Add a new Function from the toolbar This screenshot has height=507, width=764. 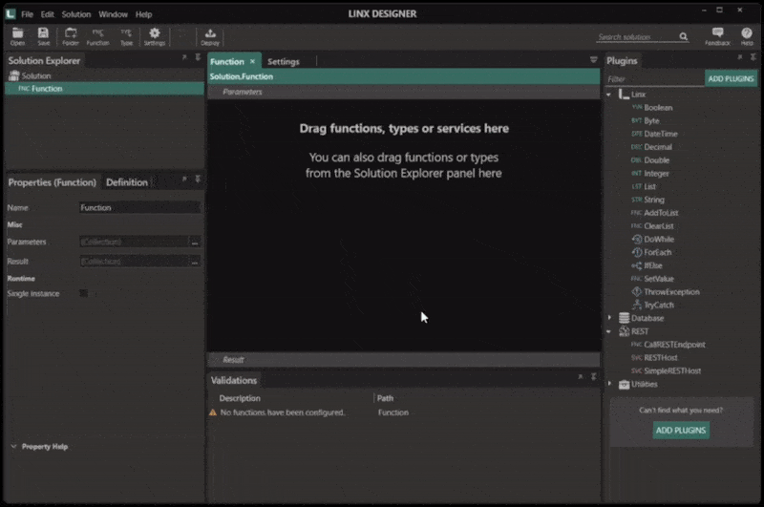click(98, 36)
